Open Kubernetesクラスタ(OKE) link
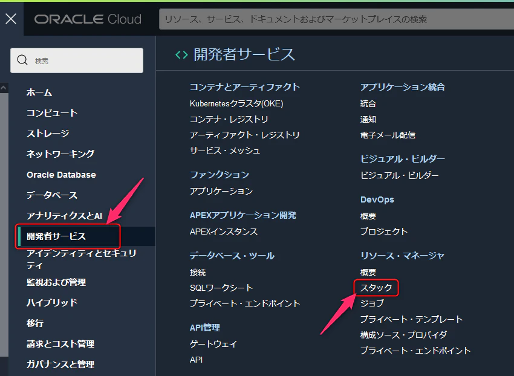The width and height of the screenshot is (514, 376). (236, 103)
